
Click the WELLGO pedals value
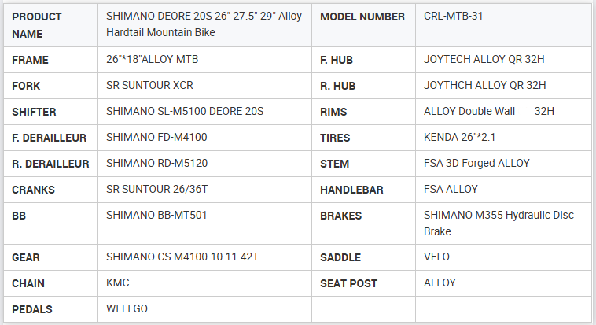point(127,308)
